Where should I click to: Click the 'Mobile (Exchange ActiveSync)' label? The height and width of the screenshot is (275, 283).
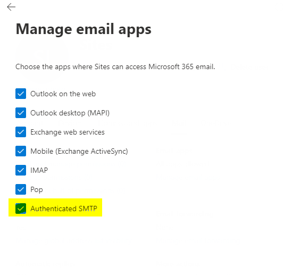pos(79,152)
